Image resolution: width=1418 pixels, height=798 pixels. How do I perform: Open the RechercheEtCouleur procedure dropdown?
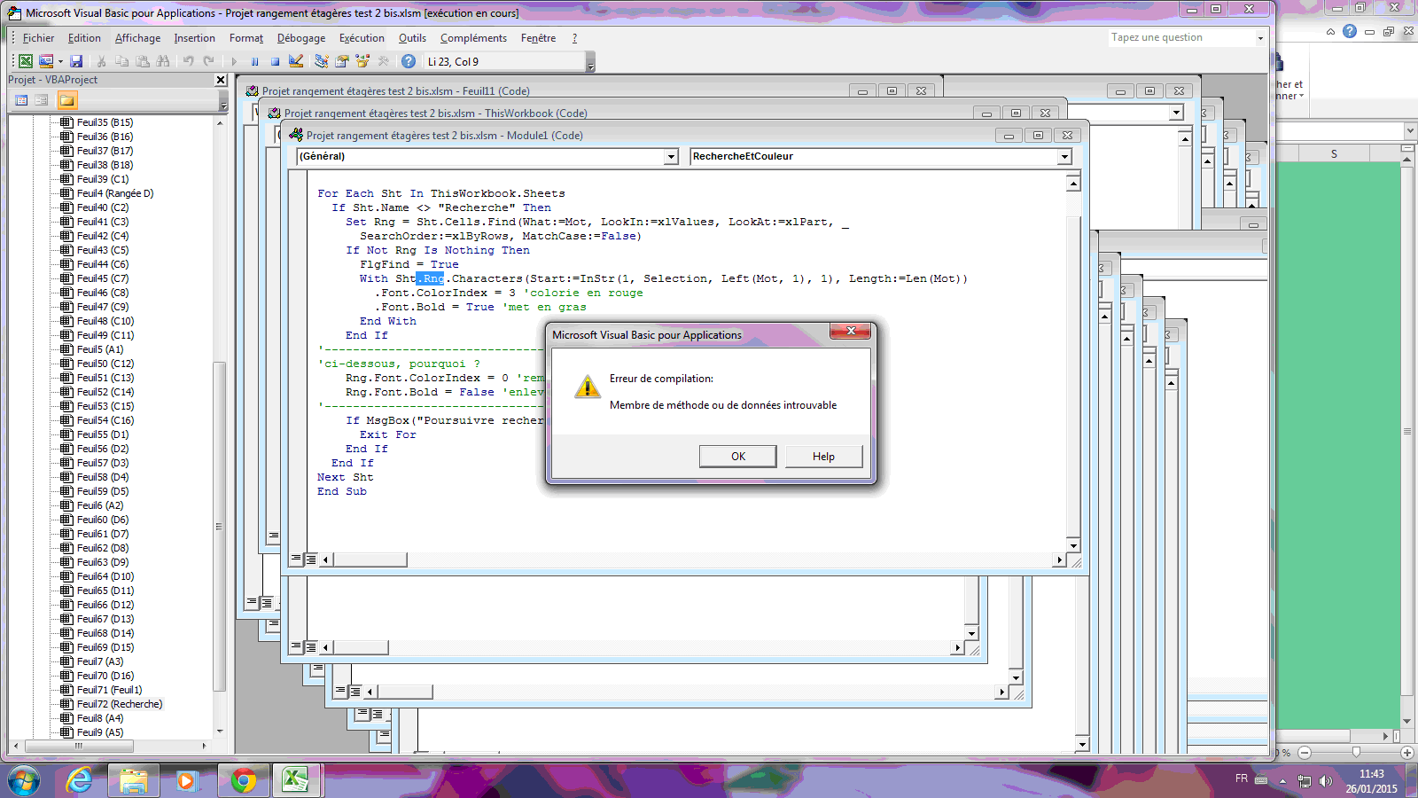(1064, 157)
